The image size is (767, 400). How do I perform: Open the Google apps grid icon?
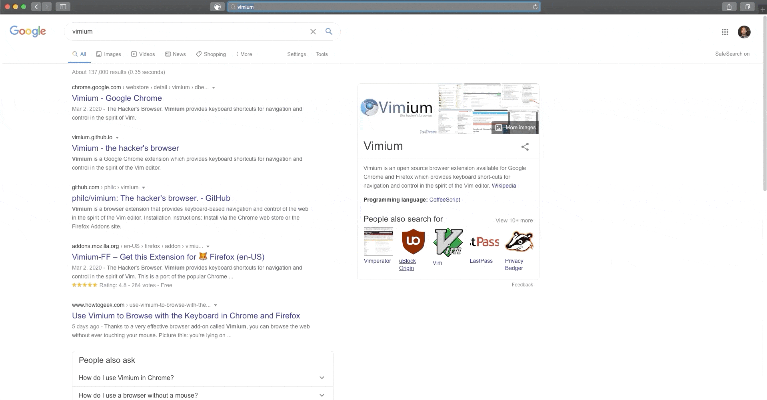coord(725,32)
